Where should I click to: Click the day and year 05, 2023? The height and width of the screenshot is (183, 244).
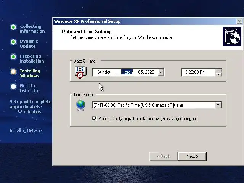146,72
